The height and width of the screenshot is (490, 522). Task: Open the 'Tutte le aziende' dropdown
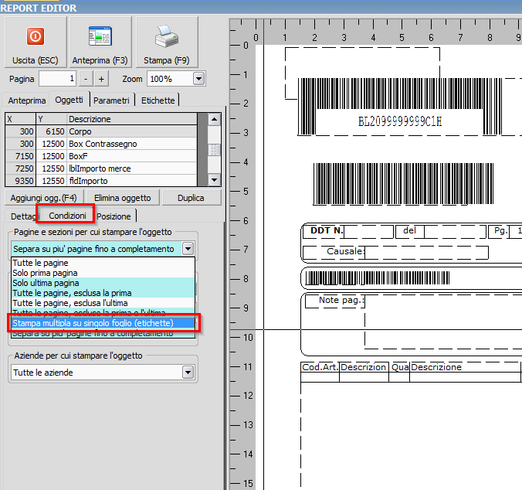(188, 372)
